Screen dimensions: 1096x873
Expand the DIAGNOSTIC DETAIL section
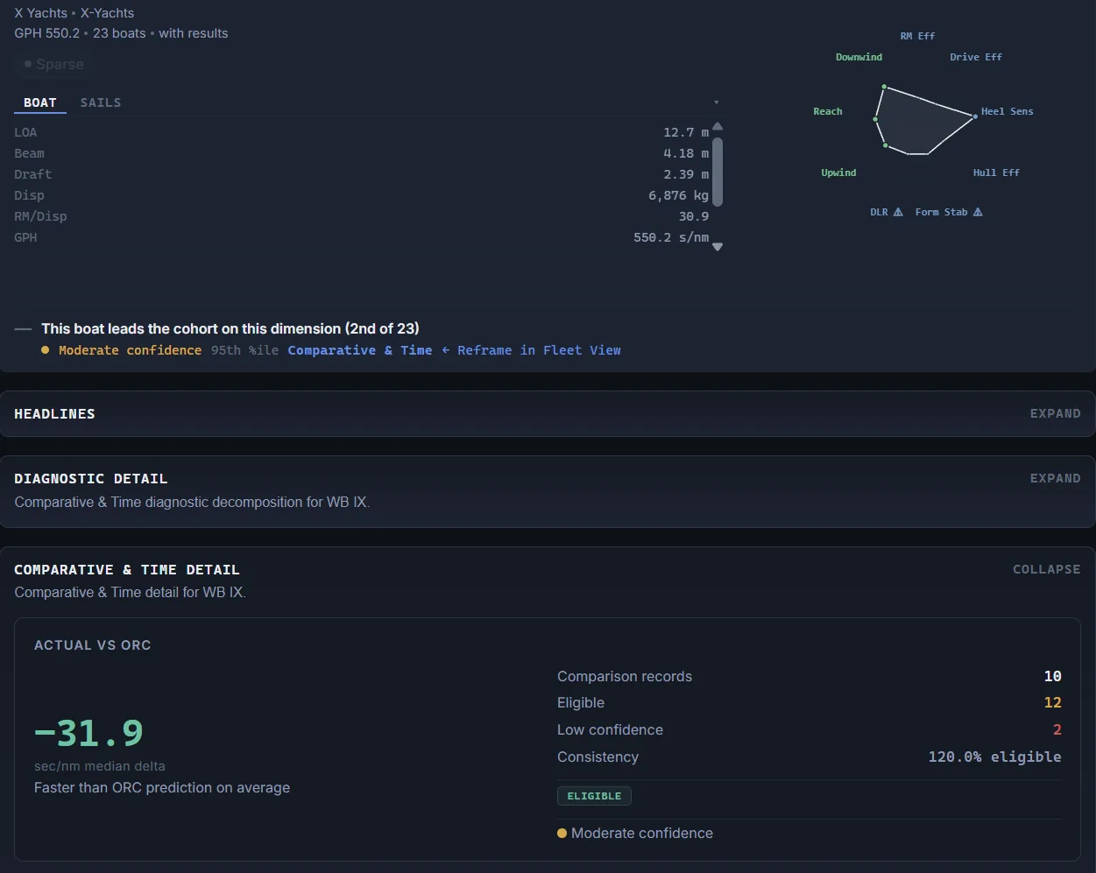[1055, 478]
